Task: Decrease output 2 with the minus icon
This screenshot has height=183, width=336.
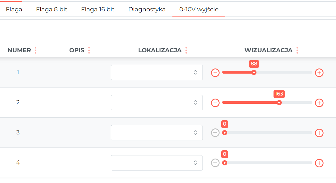Action: 215,103
